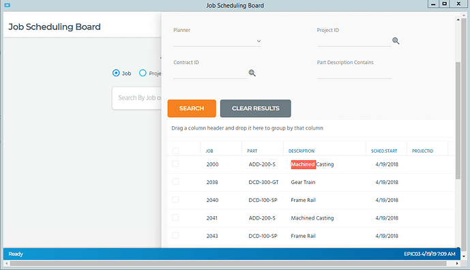Click the vertical scrollbar down arrow
This screenshot has width=470, height=270.
coord(464,256)
